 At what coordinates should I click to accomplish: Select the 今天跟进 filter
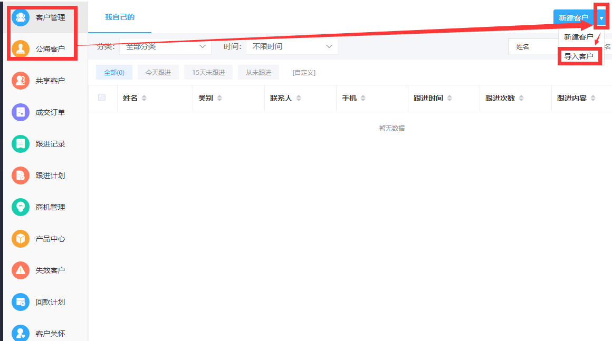(158, 73)
